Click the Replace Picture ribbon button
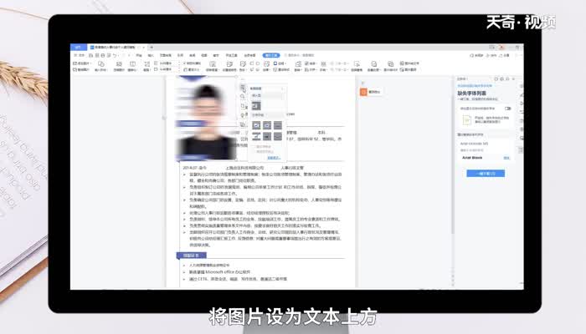This screenshot has width=586, height=334. [x=81, y=69]
